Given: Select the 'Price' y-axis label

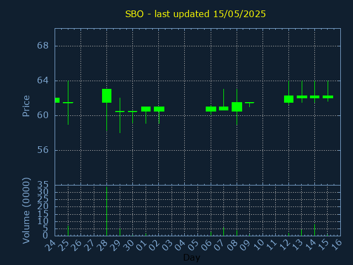Looking at the screenshot, I should coord(26,106).
